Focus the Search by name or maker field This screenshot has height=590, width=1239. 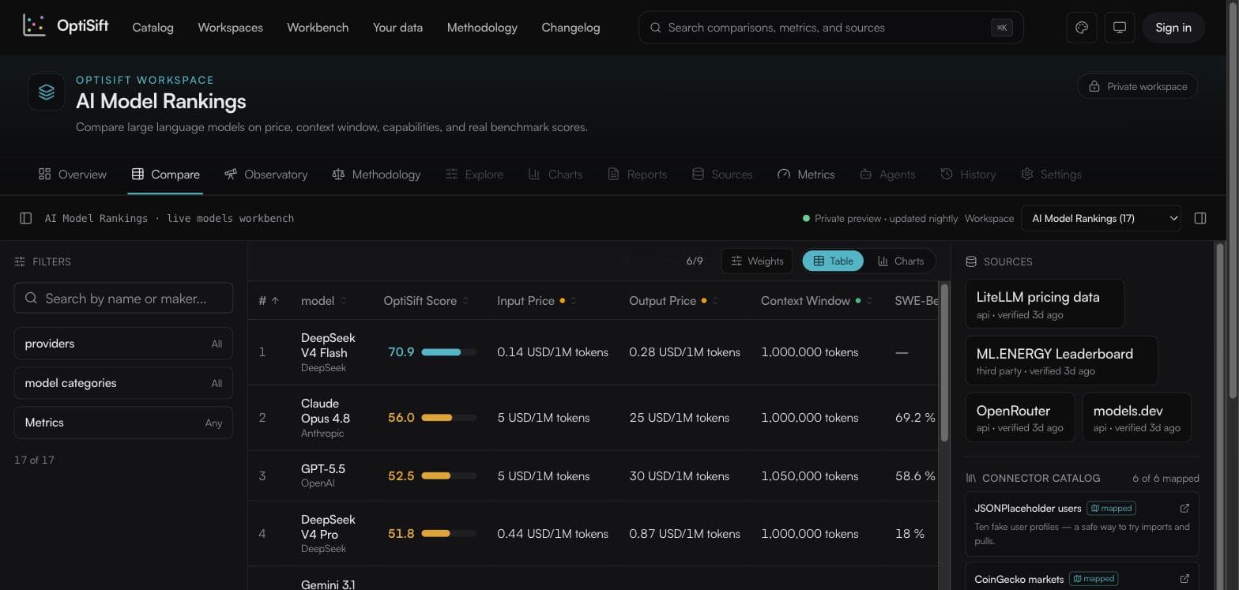(x=123, y=298)
